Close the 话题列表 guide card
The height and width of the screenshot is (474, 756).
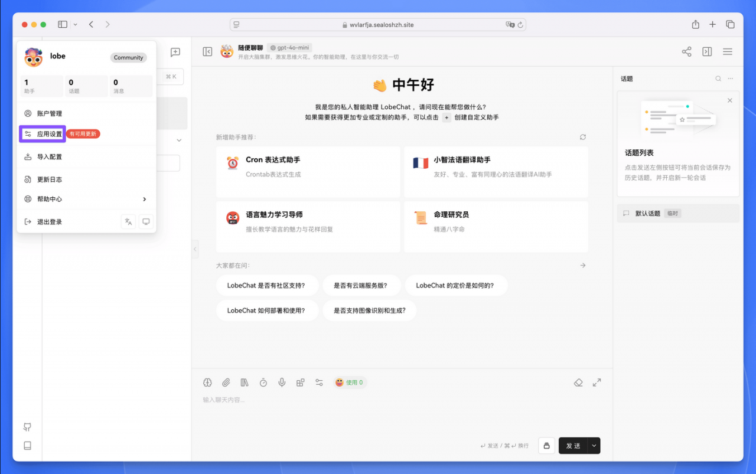[730, 100]
